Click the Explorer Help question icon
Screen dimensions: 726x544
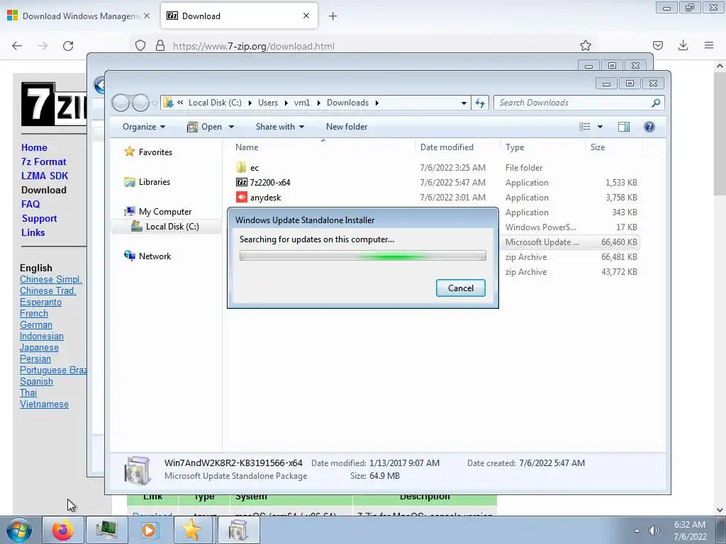[x=649, y=127]
